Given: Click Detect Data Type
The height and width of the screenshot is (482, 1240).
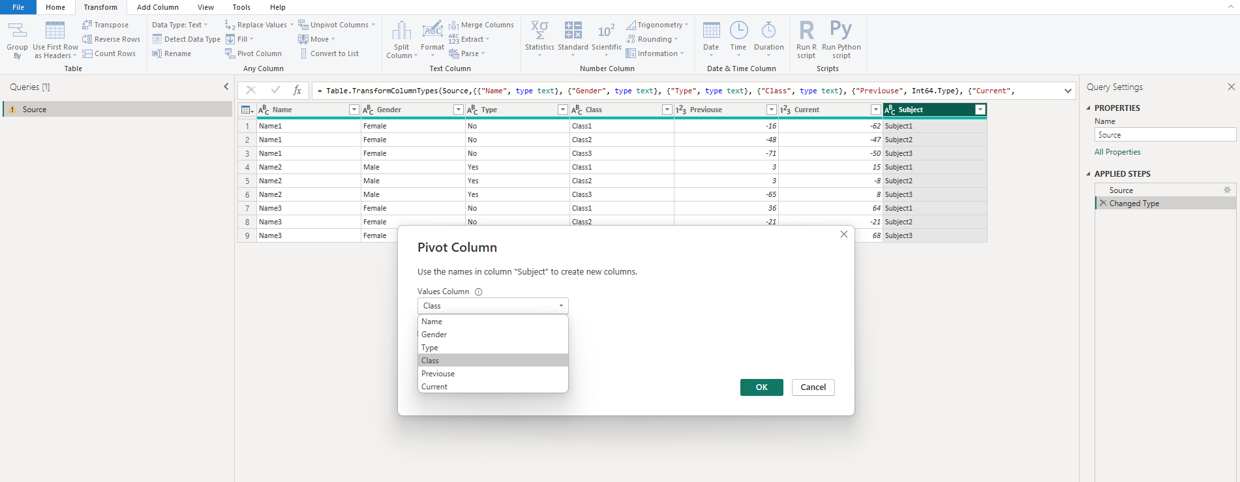Looking at the screenshot, I should 187,39.
